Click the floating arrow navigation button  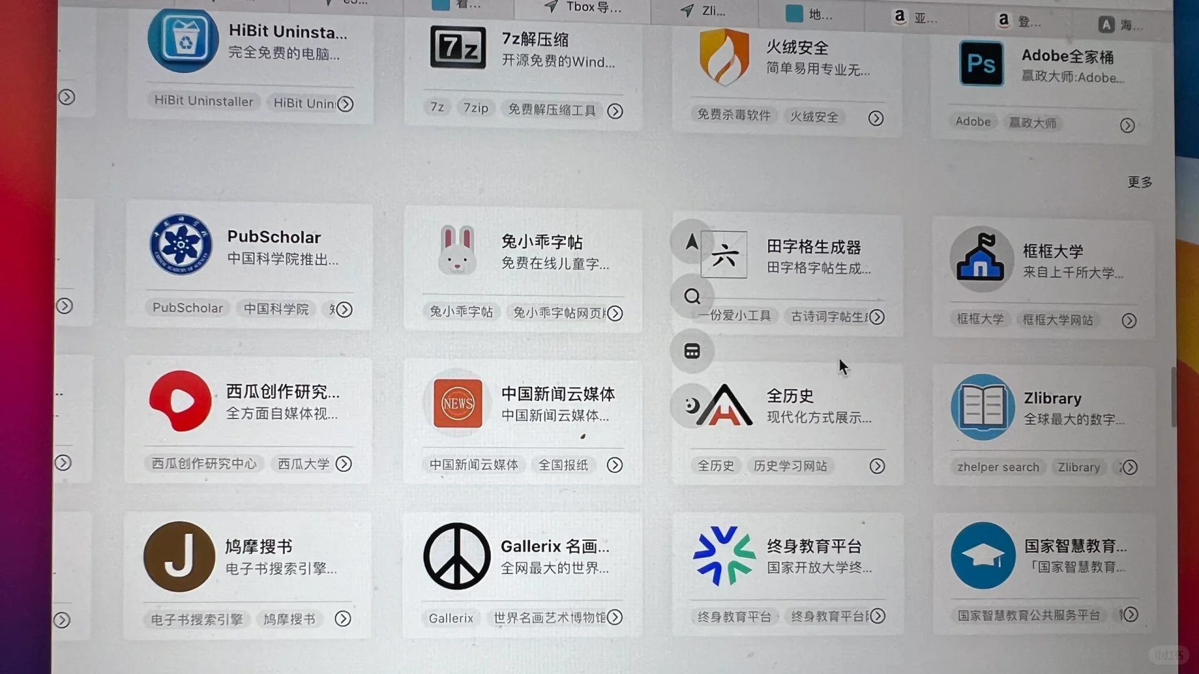coord(691,242)
